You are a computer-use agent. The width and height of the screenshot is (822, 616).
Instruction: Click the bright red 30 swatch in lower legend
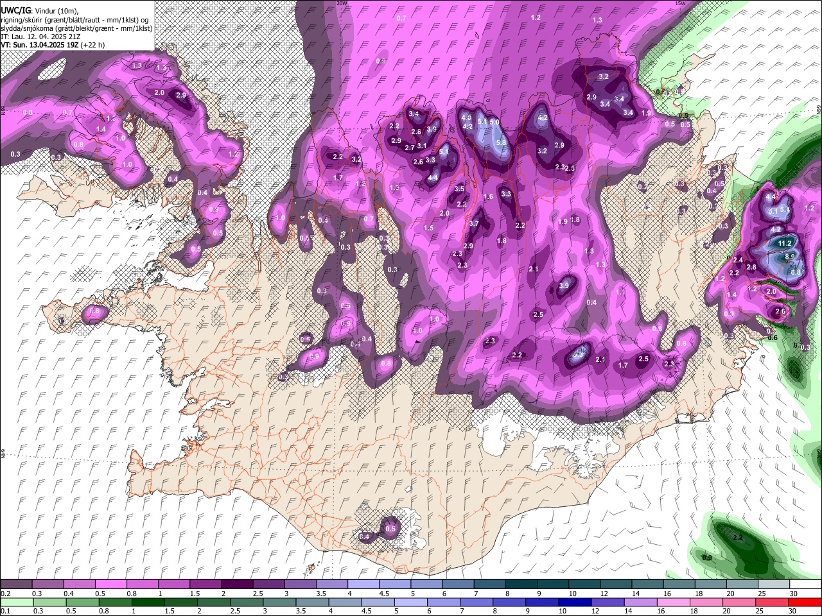click(805, 602)
